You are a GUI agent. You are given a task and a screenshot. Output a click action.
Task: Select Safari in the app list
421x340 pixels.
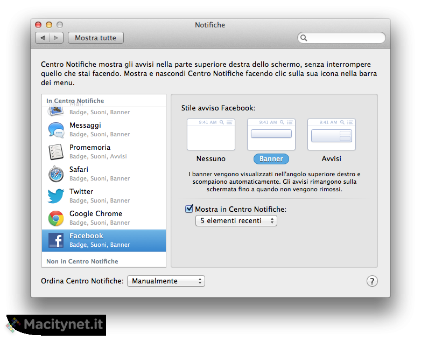point(104,174)
